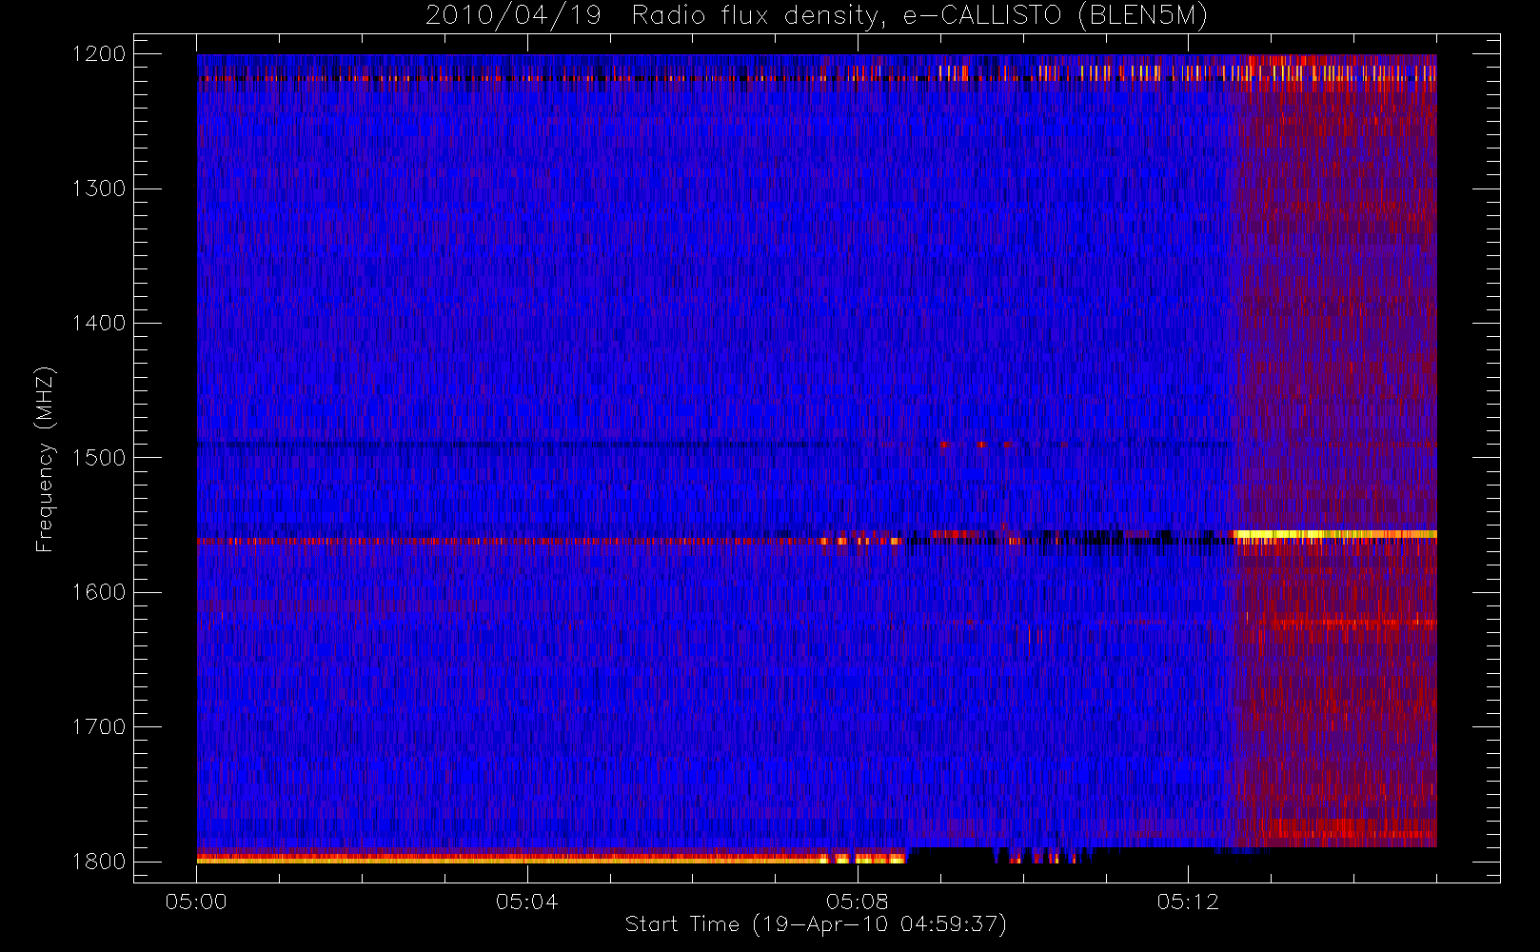
Task: Click the plot title "2010/04/19 Radio flux density, e-CALLISTO (BLEN5M)"
Action: click(x=817, y=16)
